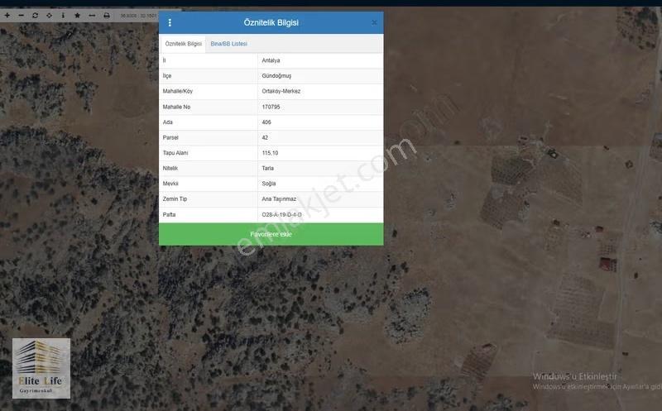Select the measure distance tool icon

(92, 15)
